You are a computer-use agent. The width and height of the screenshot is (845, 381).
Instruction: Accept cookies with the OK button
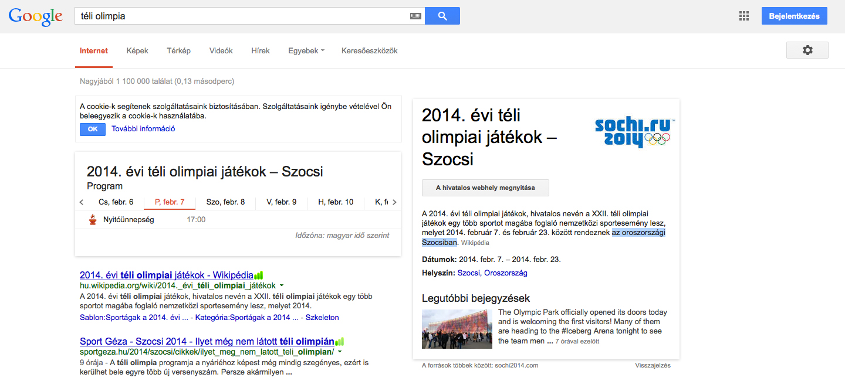(93, 129)
